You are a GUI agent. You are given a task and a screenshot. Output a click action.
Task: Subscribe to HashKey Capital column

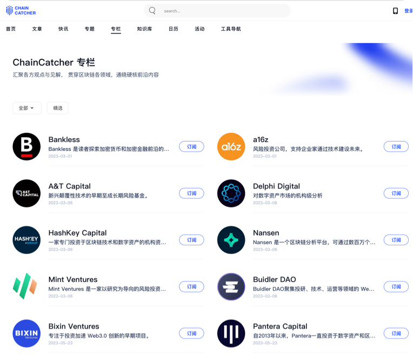(191, 240)
